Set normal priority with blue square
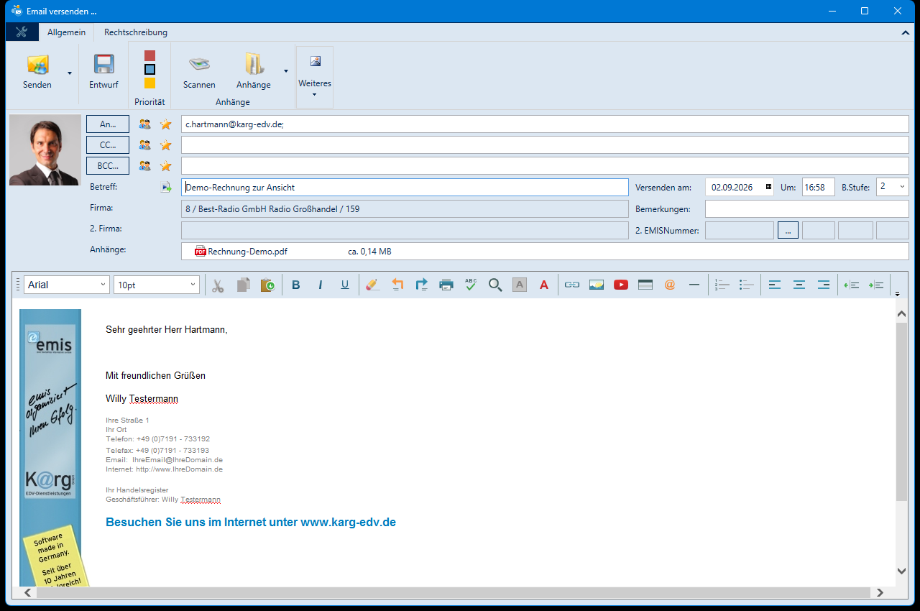This screenshot has width=920, height=611. click(x=149, y=70)
